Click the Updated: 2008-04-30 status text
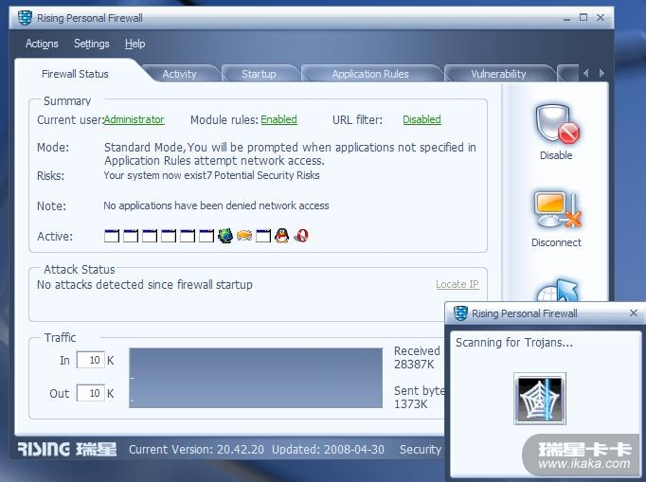 [x=328, y=449]
